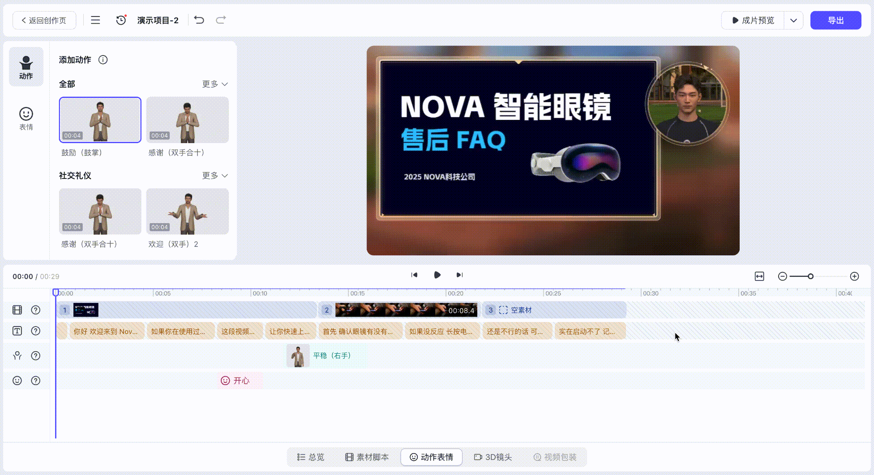Select text clip 你好 欢迎来到 Nov...

[x=107, y=331]
